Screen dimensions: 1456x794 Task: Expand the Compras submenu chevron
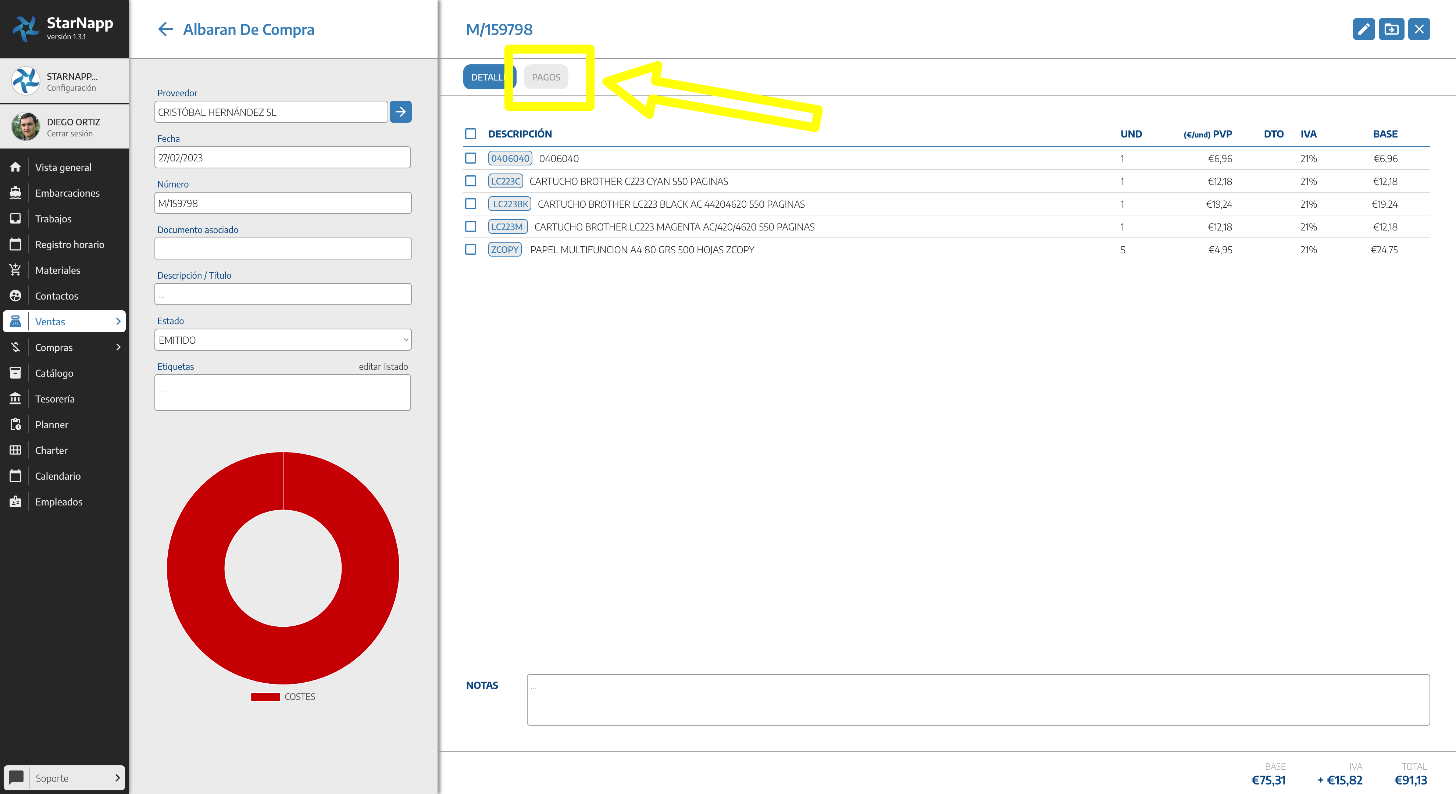click(118, 347)
